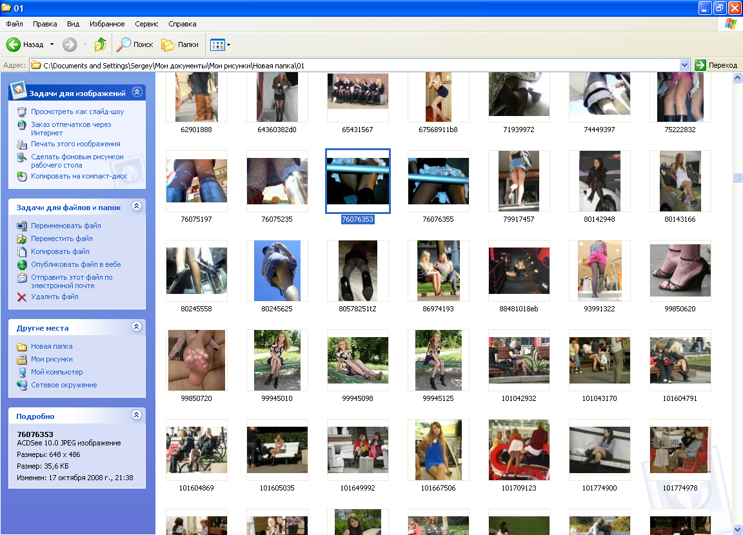Screen dimensions: 743x535
Task: Collapse the Другие места panel
Action: point(137,327)
